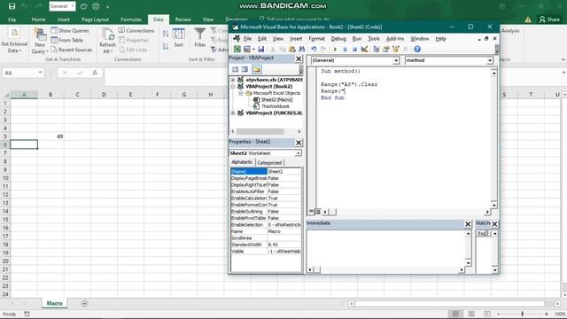The height and width of the screenshot is (319, 567).
Task: Click the insert function fx icon
Action: (95, 73)
